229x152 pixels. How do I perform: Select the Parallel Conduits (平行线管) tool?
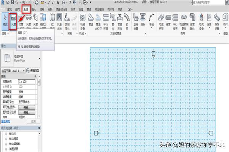pos(176,21)
